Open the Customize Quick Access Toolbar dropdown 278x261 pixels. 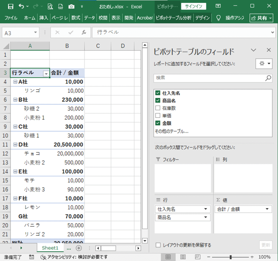point(82,7)
